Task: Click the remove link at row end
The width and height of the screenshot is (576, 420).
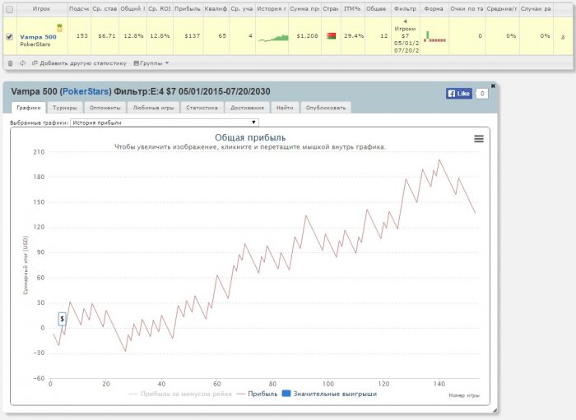Action: [563, 37]
